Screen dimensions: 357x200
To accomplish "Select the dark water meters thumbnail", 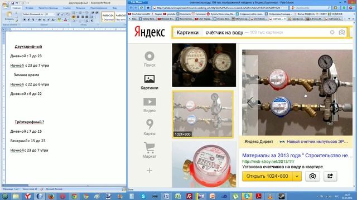I will [204, 65].
